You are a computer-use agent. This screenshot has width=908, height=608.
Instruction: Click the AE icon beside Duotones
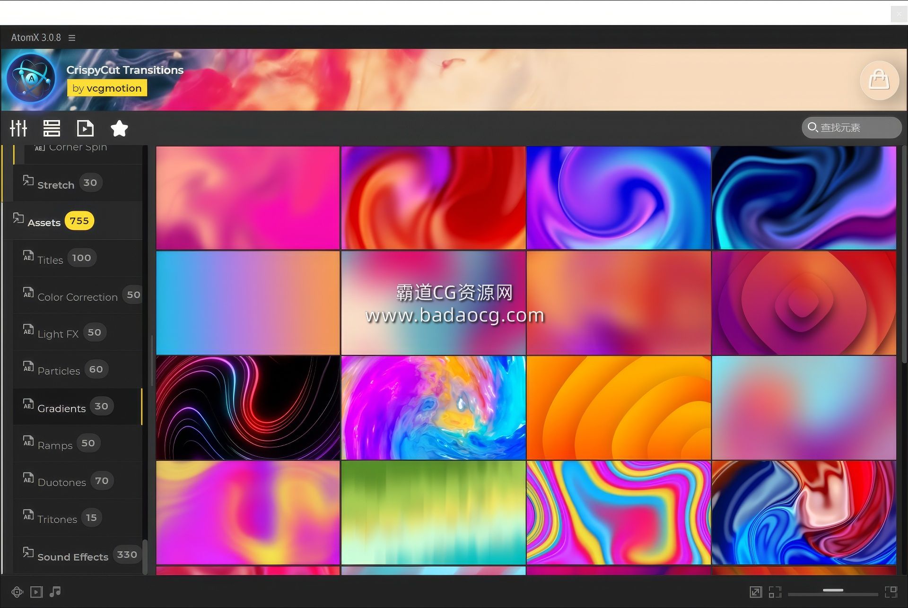coord(28,478)
